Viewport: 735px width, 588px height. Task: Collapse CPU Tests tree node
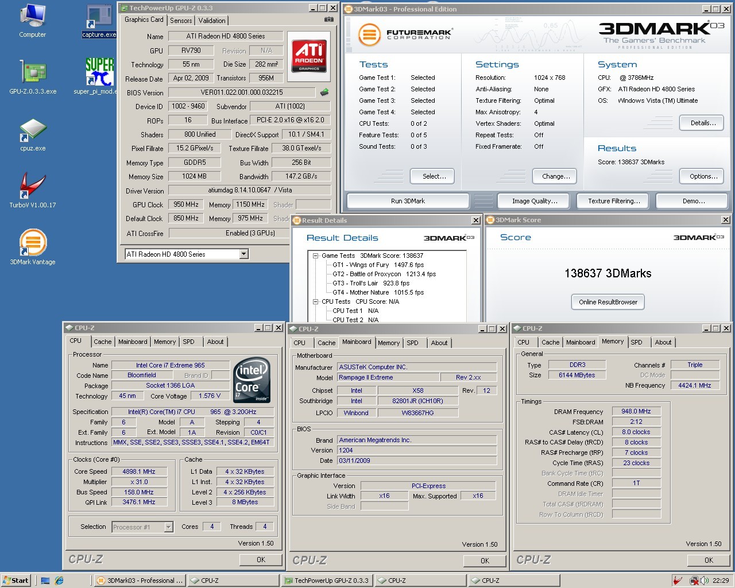point(315,301)
